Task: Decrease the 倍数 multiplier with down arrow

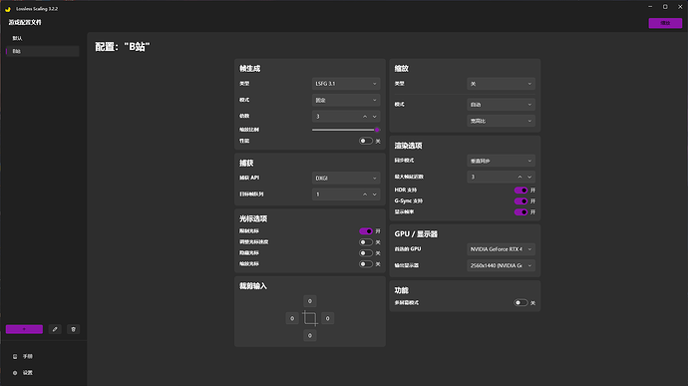Action: click(375, 117)
